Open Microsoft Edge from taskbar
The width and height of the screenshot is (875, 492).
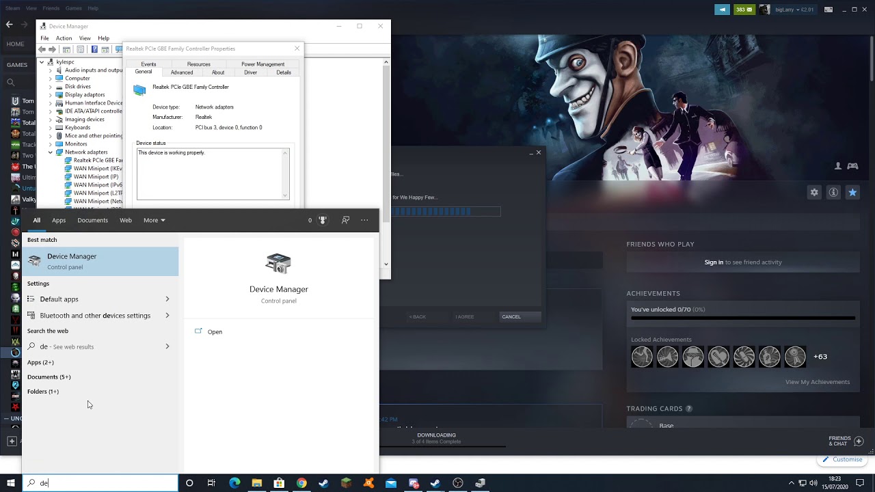point(234,483)
